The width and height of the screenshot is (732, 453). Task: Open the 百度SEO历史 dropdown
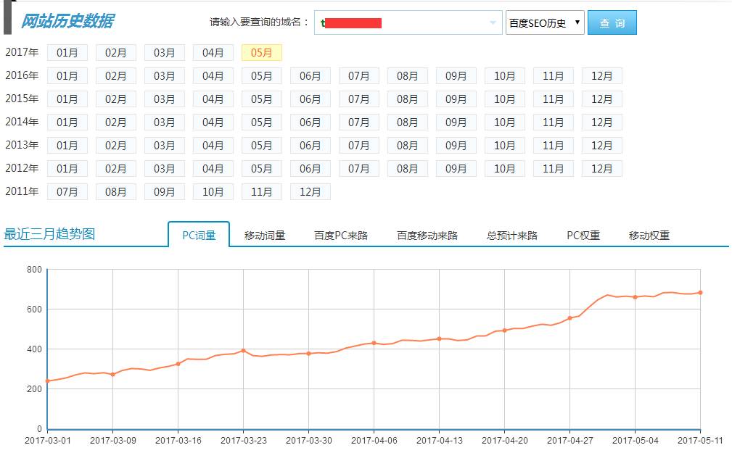coord(544,23)
